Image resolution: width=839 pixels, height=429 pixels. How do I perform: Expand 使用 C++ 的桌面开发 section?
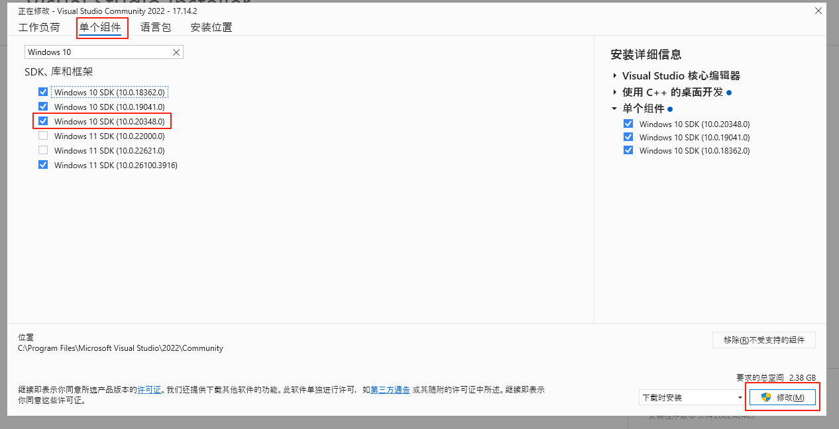pyautogui.click(x=615, y=93)
